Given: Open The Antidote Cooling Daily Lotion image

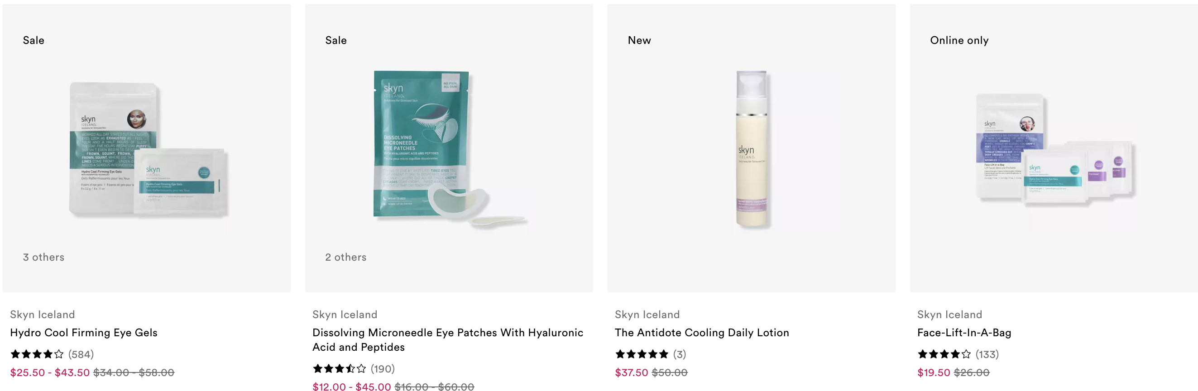Looking at the screenshot, I should tap(752, 149).
